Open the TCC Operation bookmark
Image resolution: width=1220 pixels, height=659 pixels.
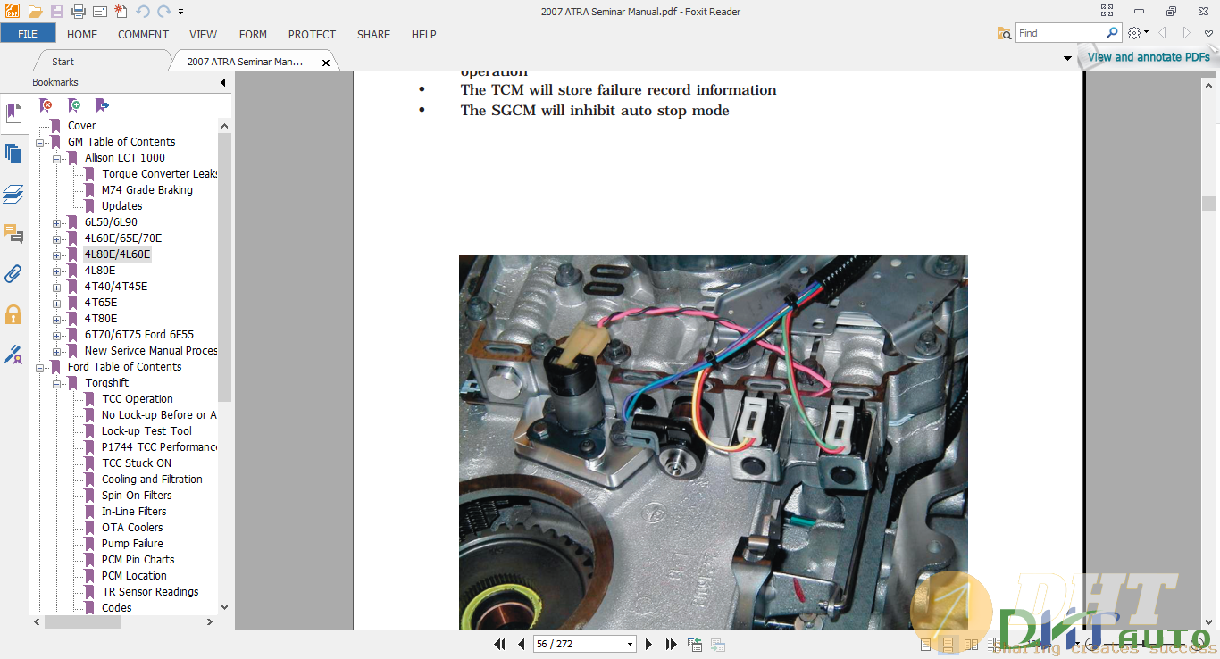(138, 399)
